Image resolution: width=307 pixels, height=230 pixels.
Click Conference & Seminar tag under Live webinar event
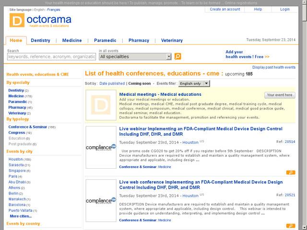click(138, 167)
